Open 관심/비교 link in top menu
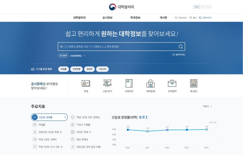 [182, 18]
